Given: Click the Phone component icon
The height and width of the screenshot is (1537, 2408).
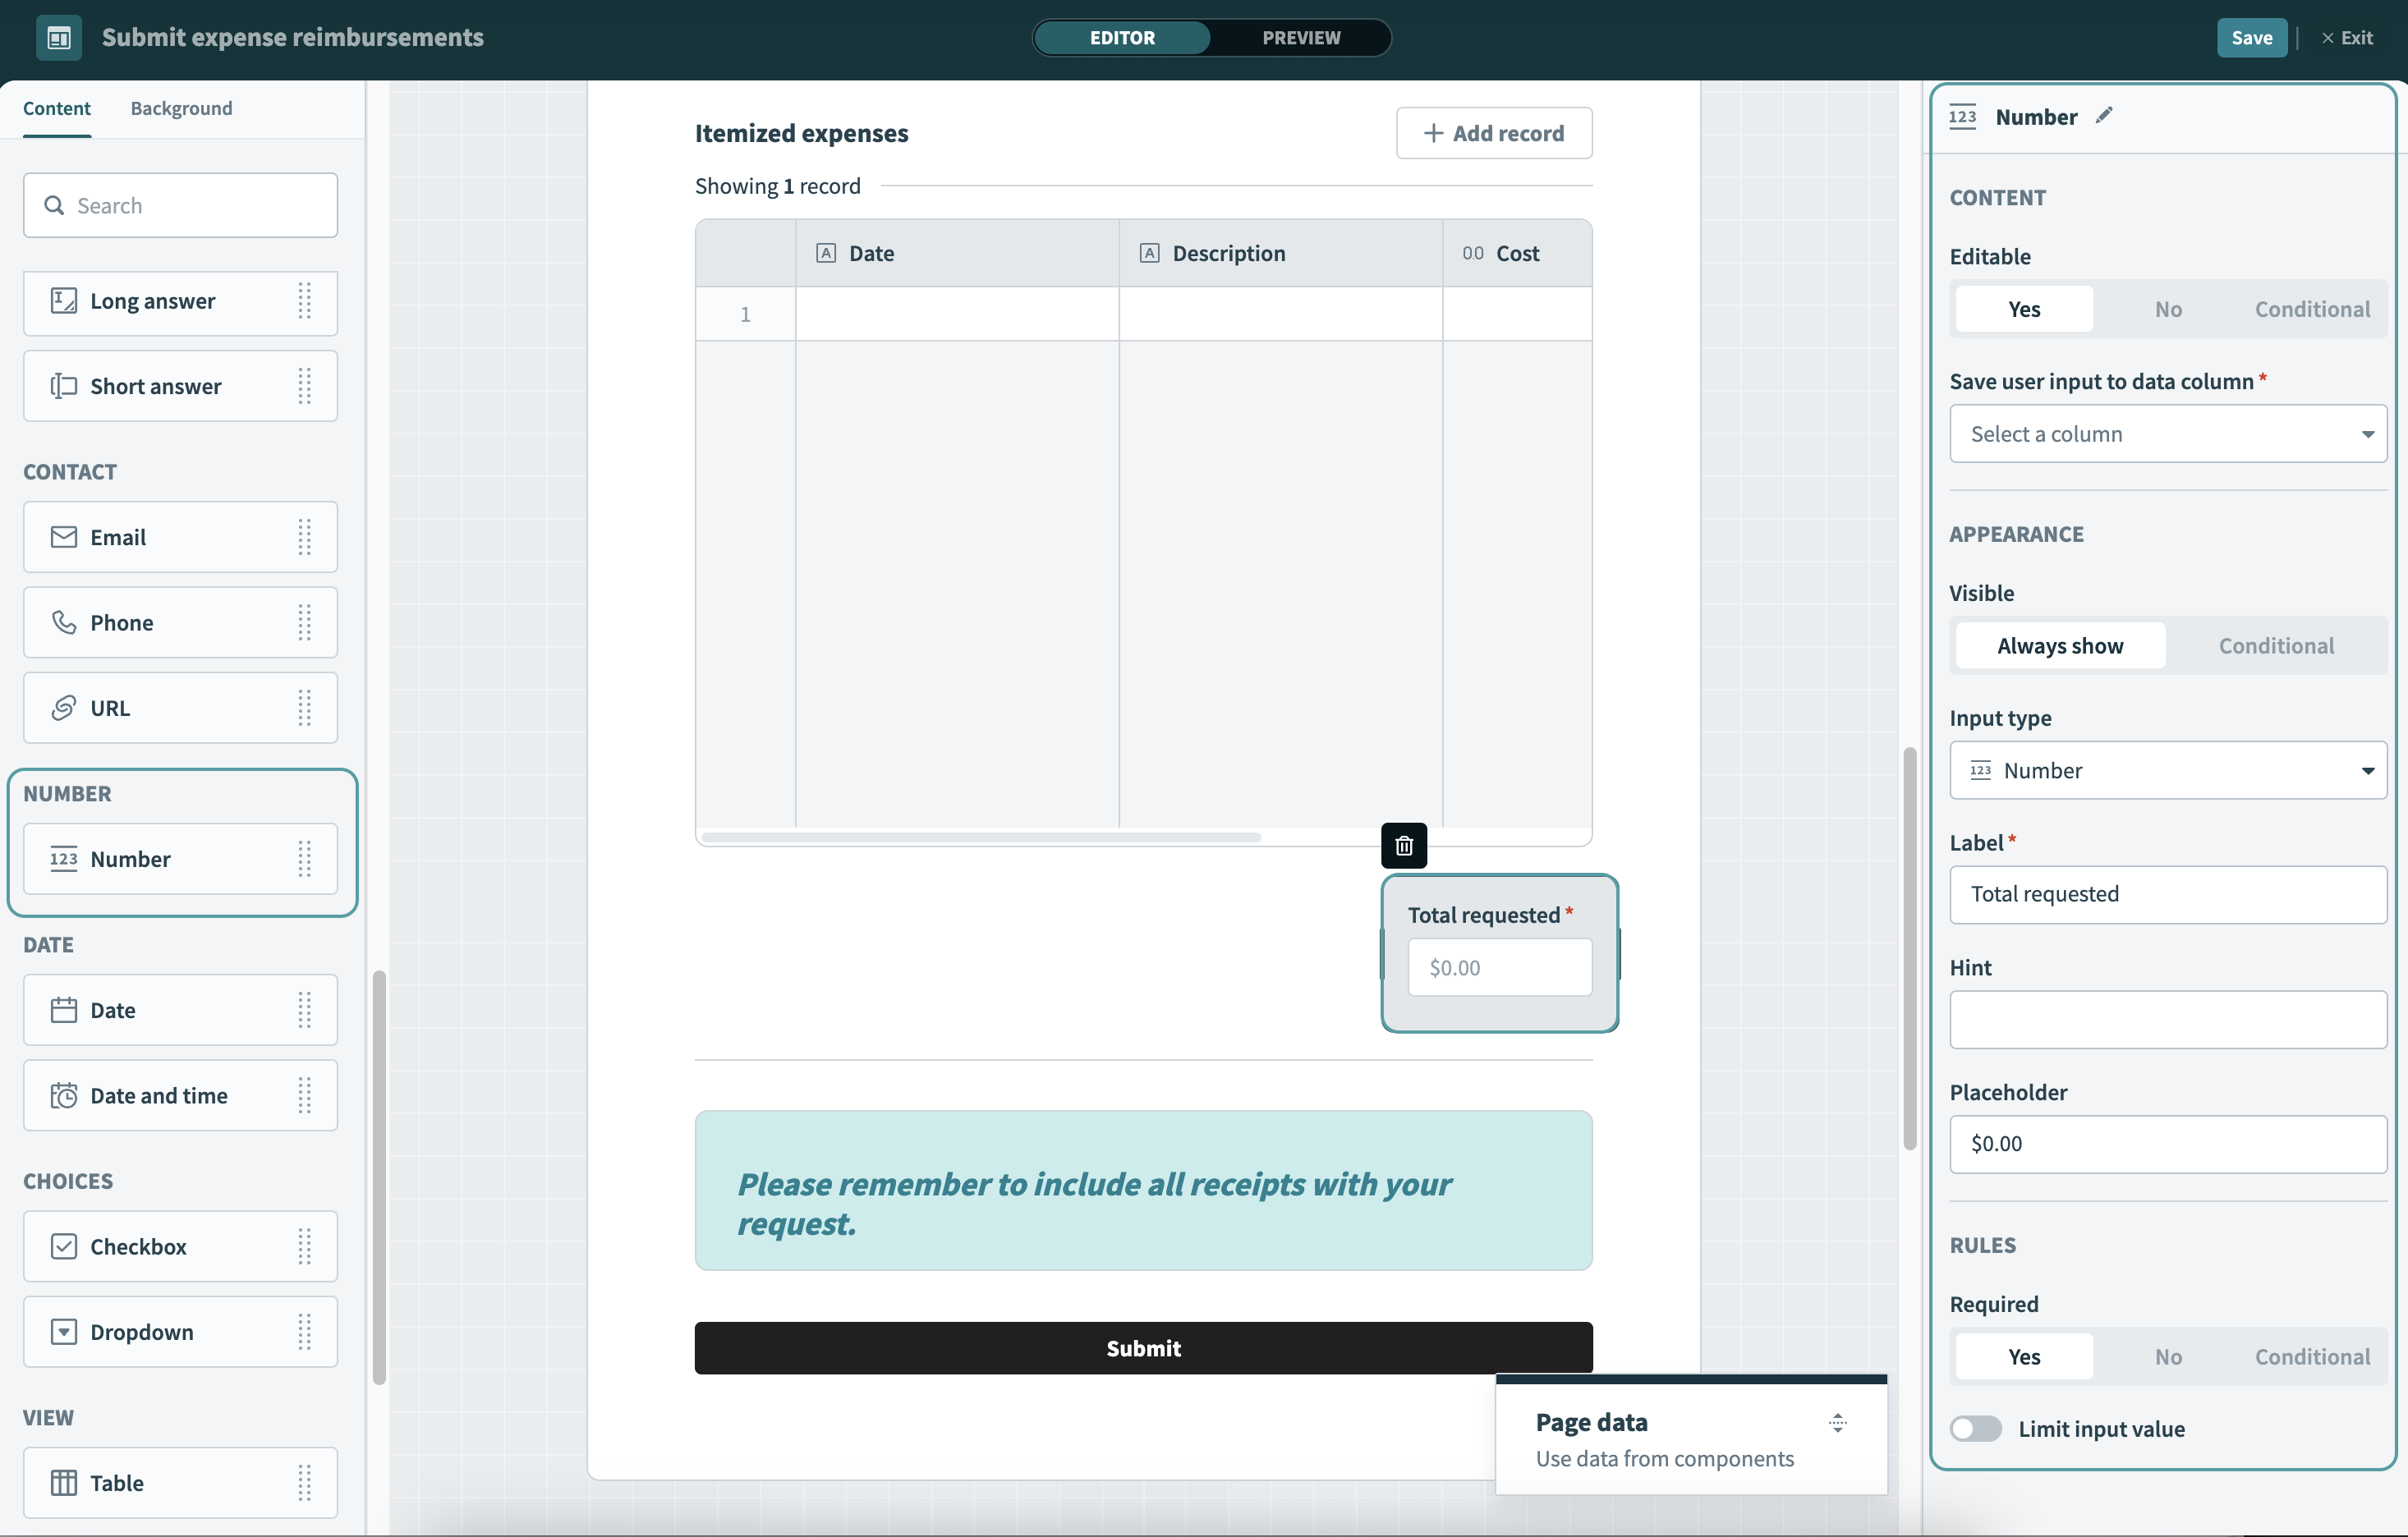Looking at the screenshot, I should [64, 622].
